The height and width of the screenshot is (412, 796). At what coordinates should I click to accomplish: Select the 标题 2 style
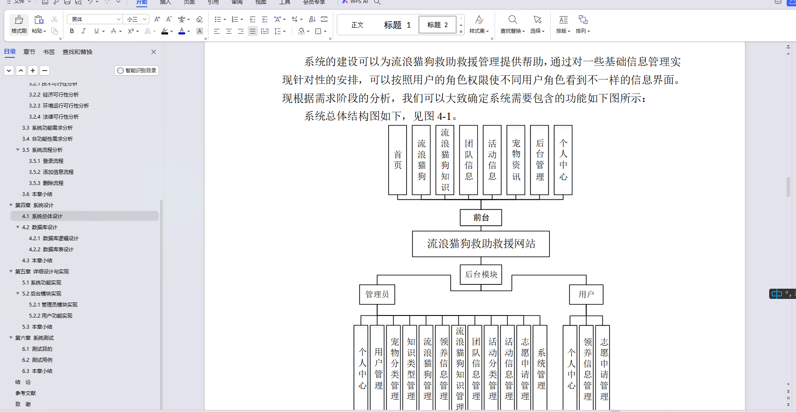(x=437, y=25)
